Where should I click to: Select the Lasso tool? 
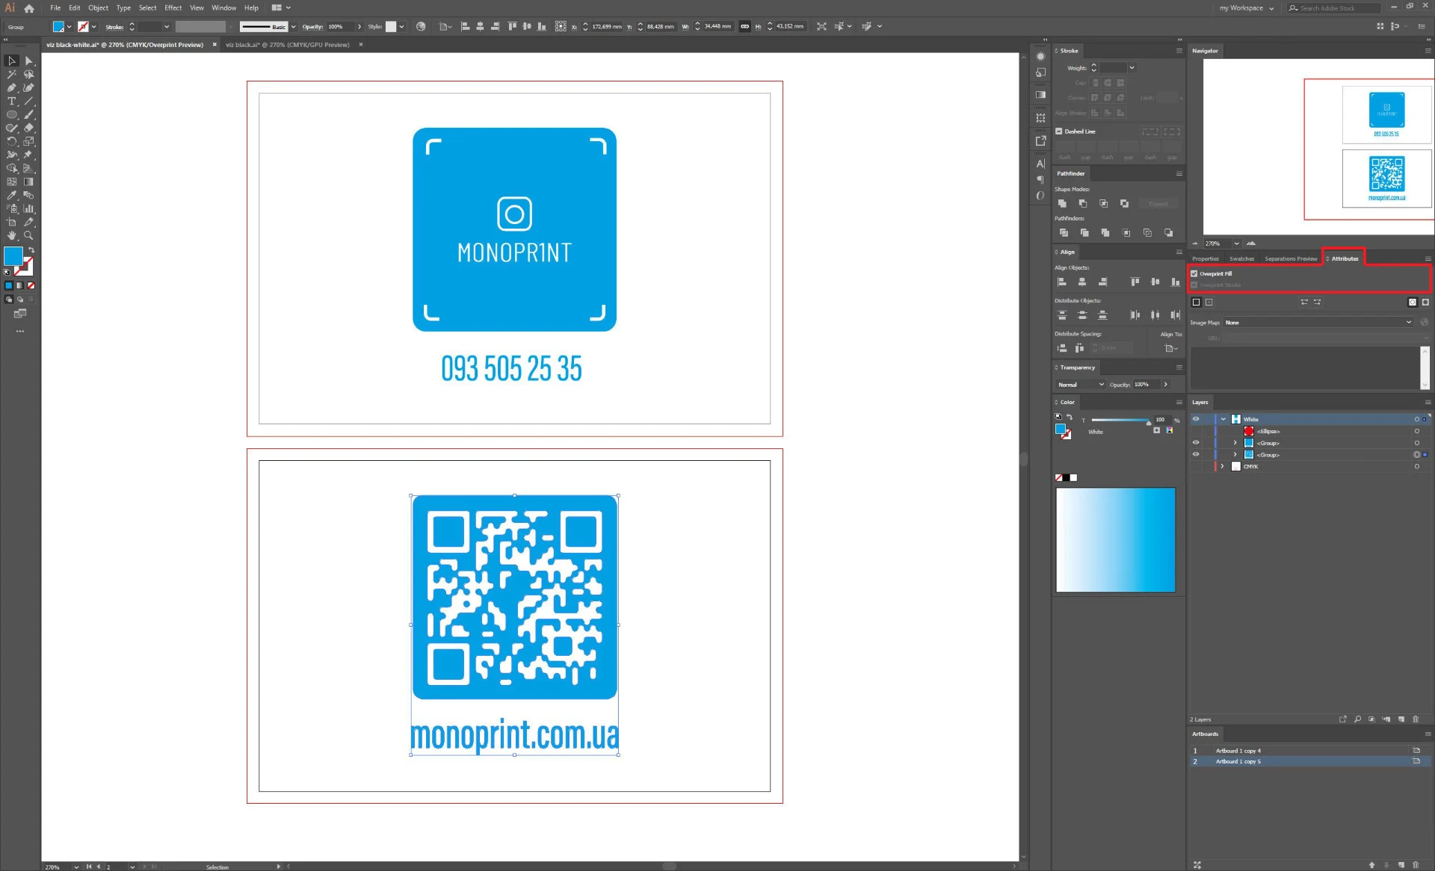28,75
